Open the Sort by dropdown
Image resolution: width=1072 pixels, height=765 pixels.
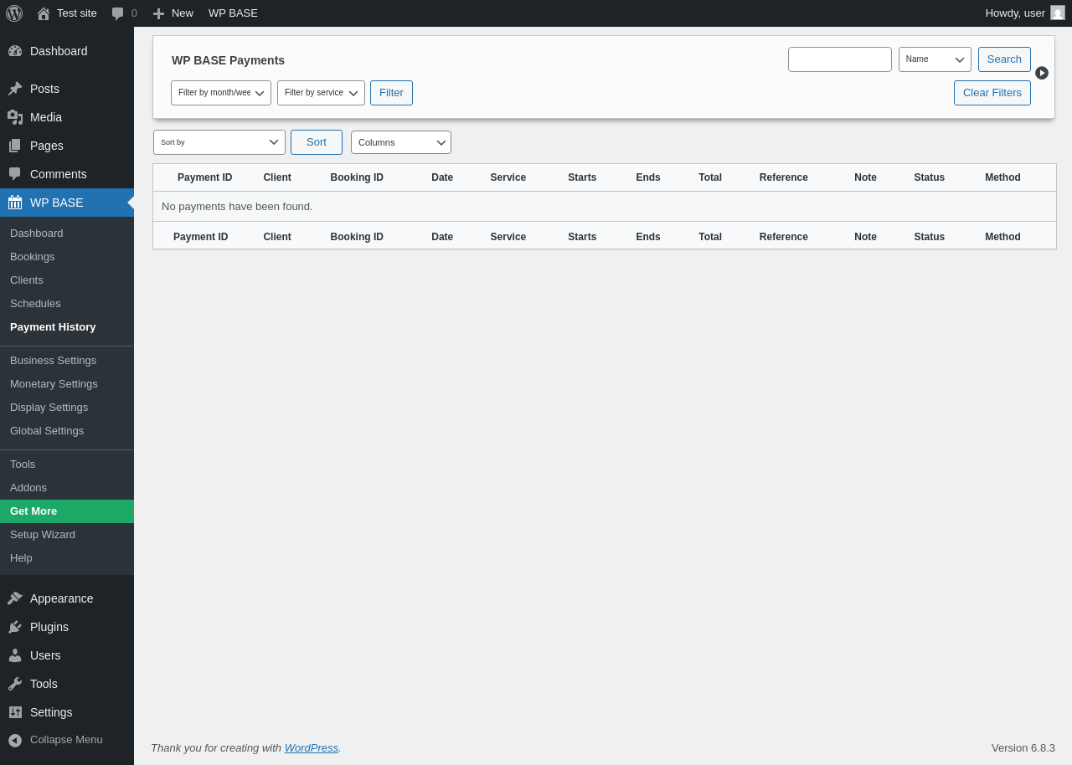219,142
